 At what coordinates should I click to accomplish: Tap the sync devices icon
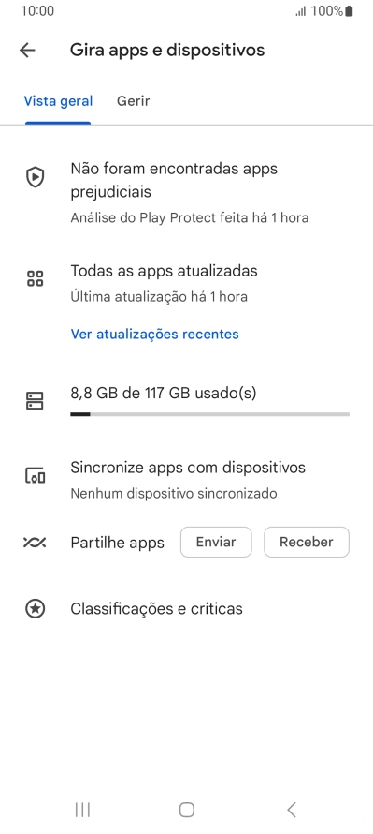pyautogui.click(x=35, y=475)
